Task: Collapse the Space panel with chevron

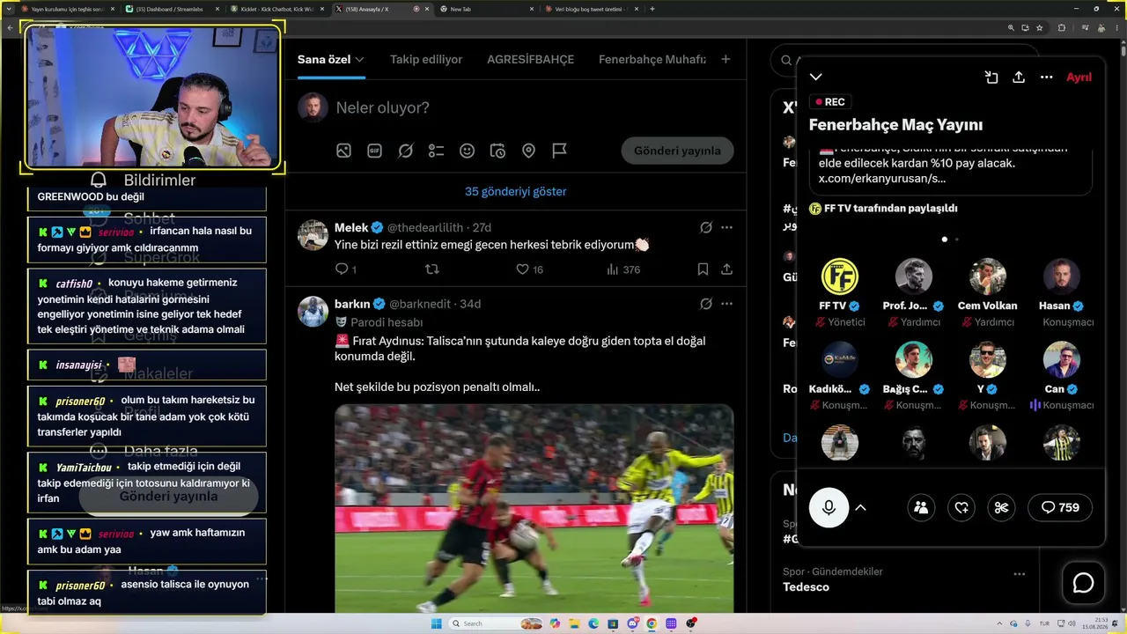Action: coord(816,77)
